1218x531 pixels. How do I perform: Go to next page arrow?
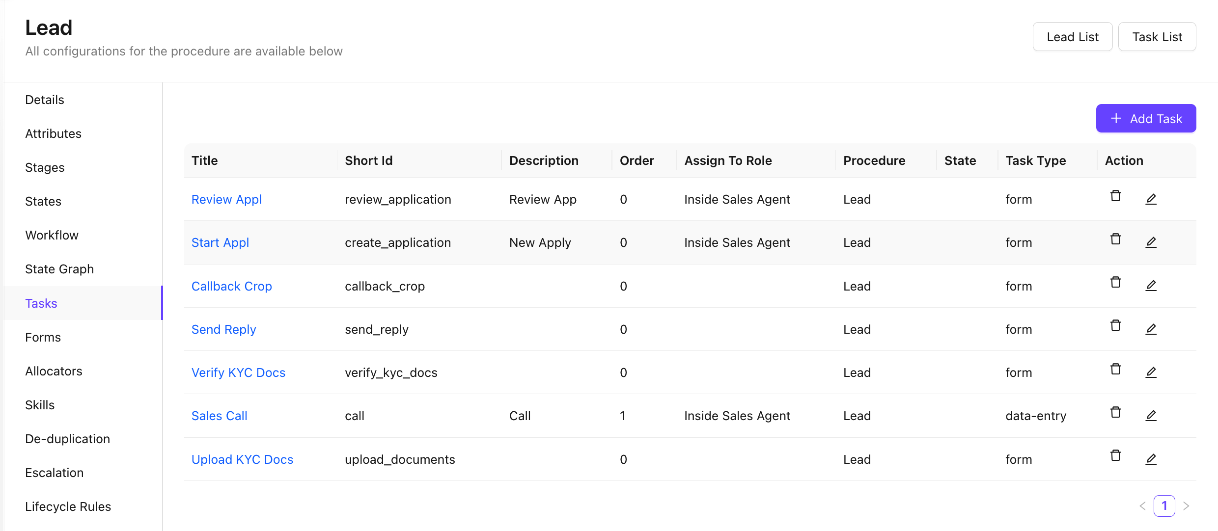pos(1186,506)
